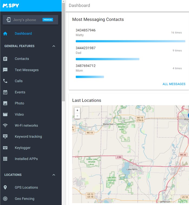Click the sidebar scrollbar thumb
Image resolution: width=189 pixels, height=205 pixels.
(64, 52)
